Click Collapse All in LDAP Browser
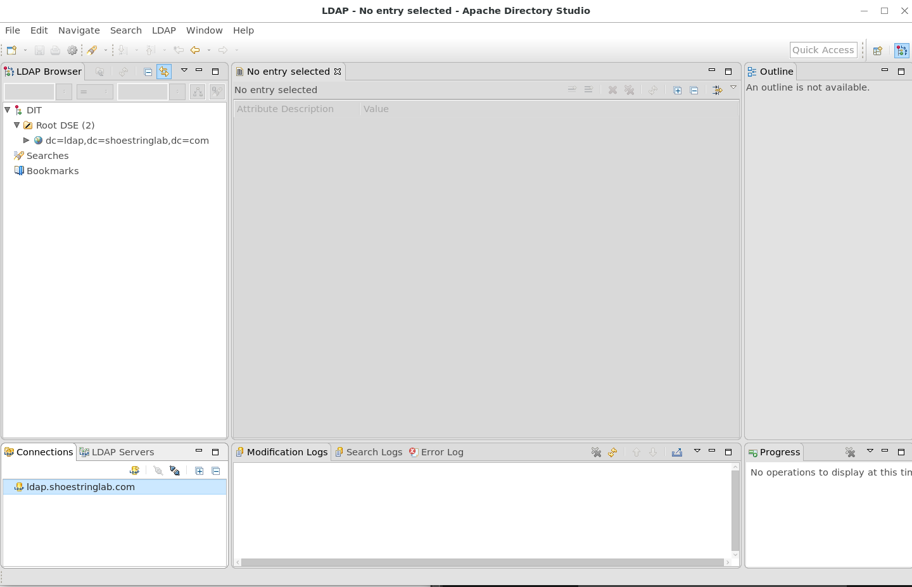The height and width of the screenshot is (587, 912). click(x=148, y=72)
